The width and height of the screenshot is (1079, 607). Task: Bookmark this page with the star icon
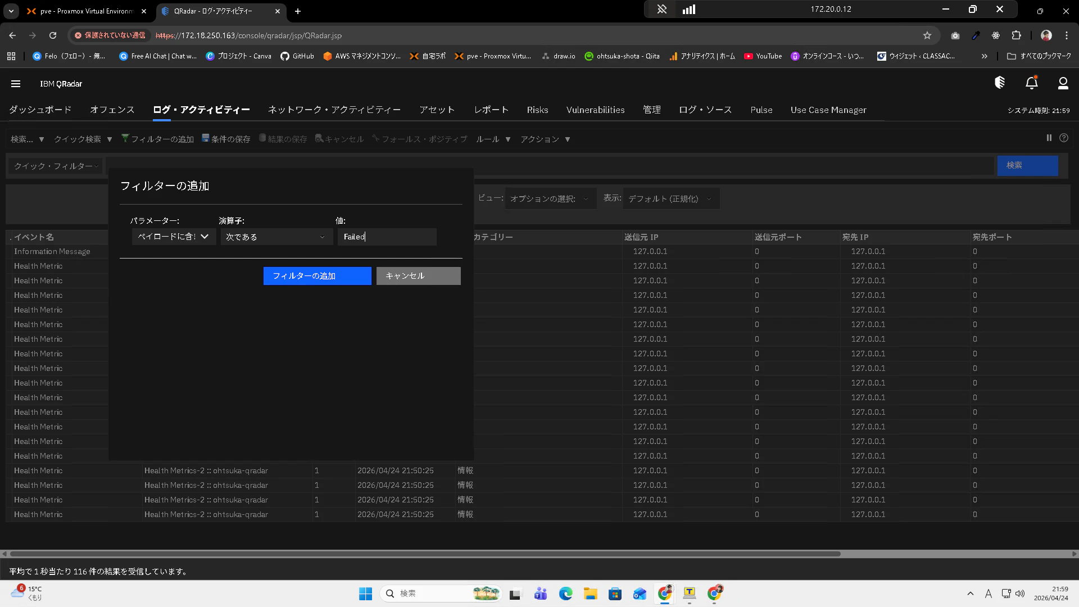(927, 35)
